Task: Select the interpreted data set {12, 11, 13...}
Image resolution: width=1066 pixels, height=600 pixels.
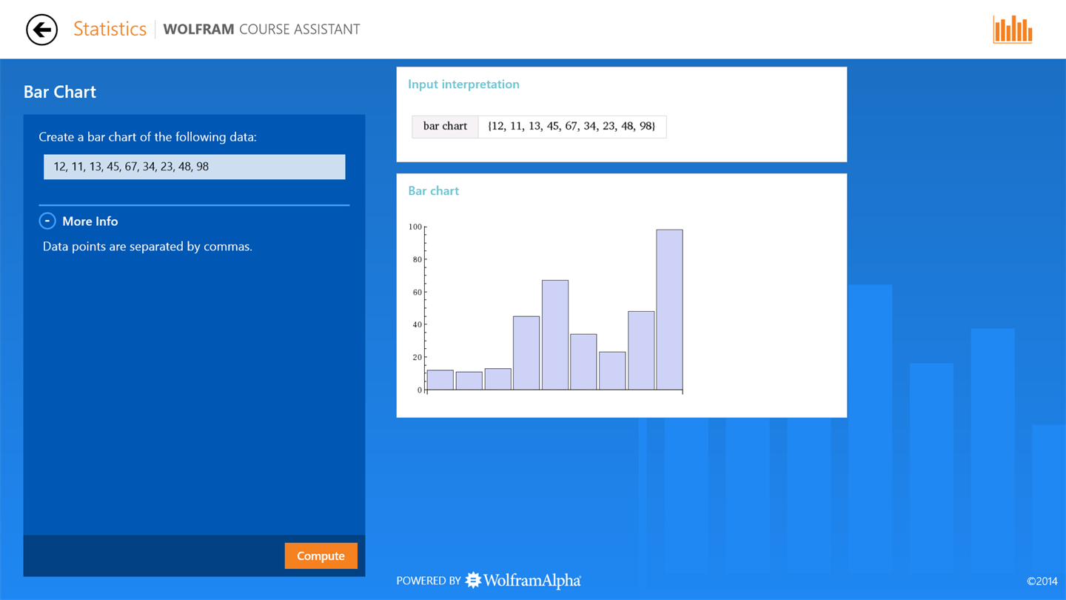Action: 571,127
